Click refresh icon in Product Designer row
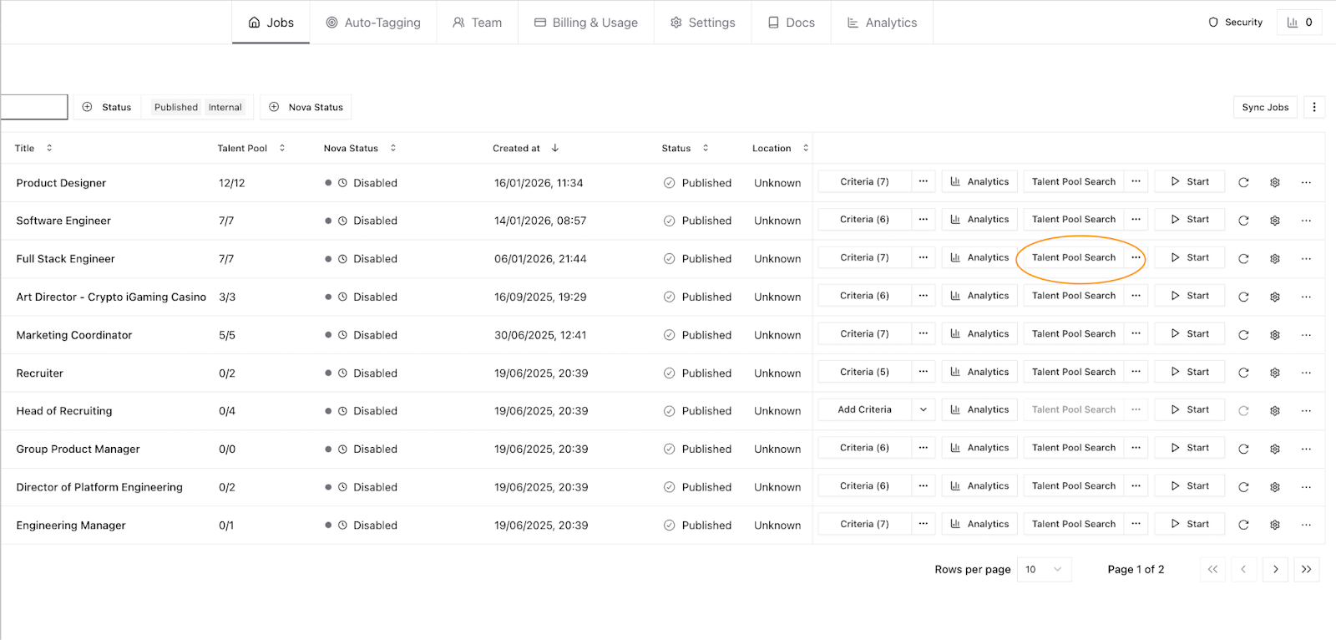The width and height of the screenshot is (1336, 640). point(1243,182)
